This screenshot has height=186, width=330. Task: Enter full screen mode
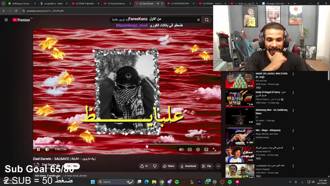click(x=214, y=149)
